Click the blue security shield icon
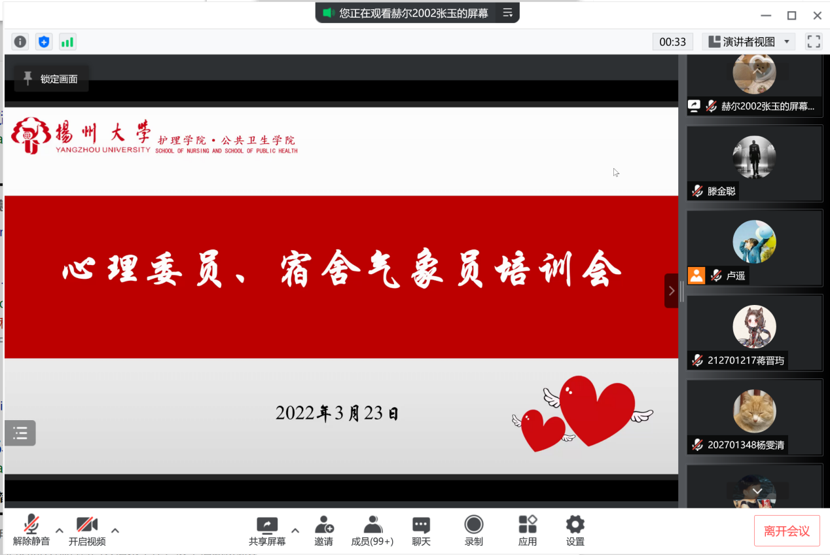Screen dimensions: 830x555 (44, 42)
